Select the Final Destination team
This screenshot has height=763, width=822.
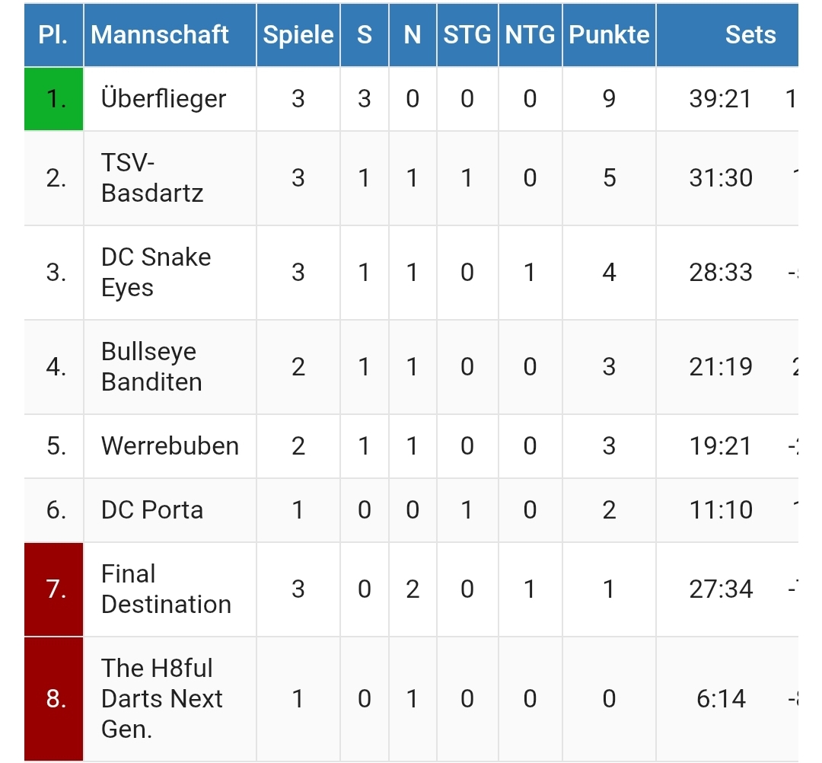[166, 589]
